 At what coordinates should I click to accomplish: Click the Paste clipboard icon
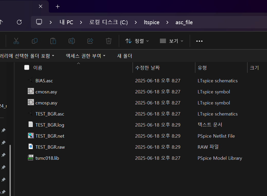click(x=53, y=41)
